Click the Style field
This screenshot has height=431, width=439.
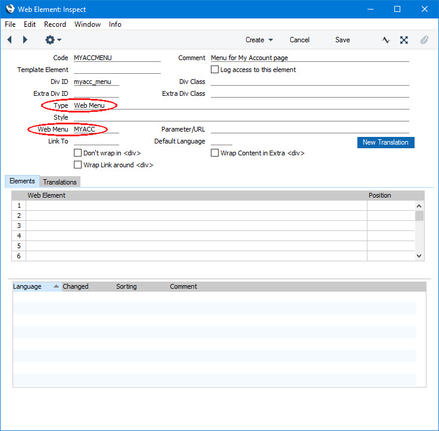(241, 117)
